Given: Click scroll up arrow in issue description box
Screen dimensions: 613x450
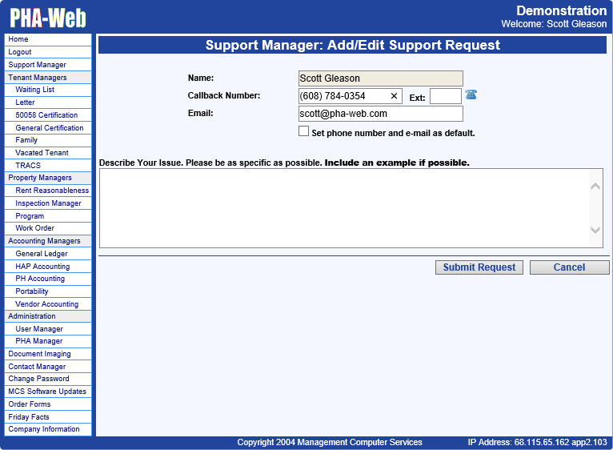Looking at the screenshot, I should [595, 187].
